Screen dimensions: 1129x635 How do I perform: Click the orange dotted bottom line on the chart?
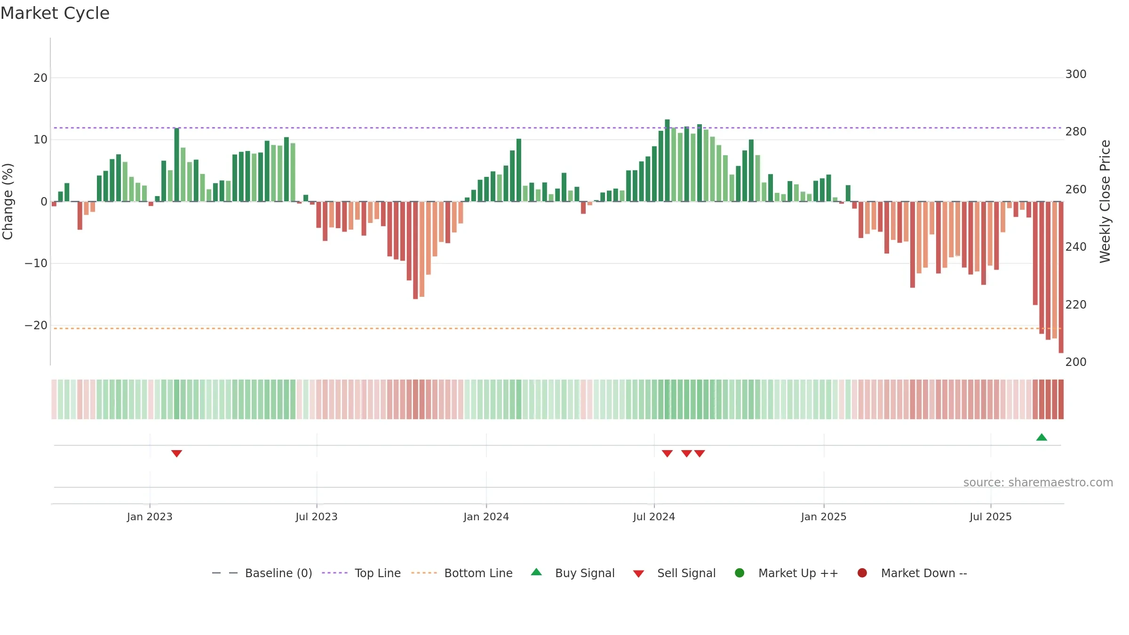coord(557,328)
